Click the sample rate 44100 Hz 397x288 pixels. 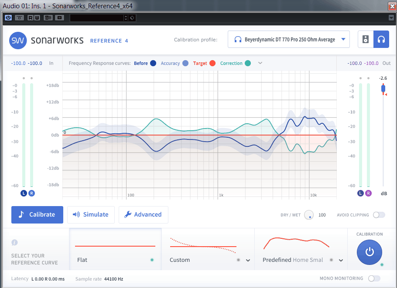click(114, 279)
